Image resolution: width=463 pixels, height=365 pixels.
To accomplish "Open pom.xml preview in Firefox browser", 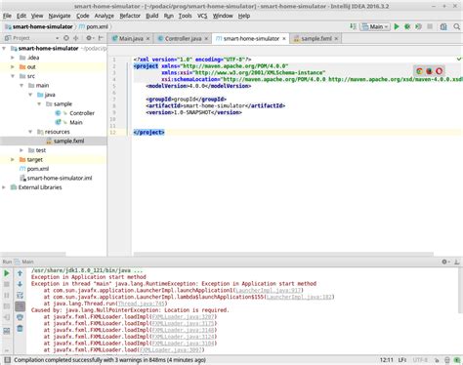I will point(429,71).
